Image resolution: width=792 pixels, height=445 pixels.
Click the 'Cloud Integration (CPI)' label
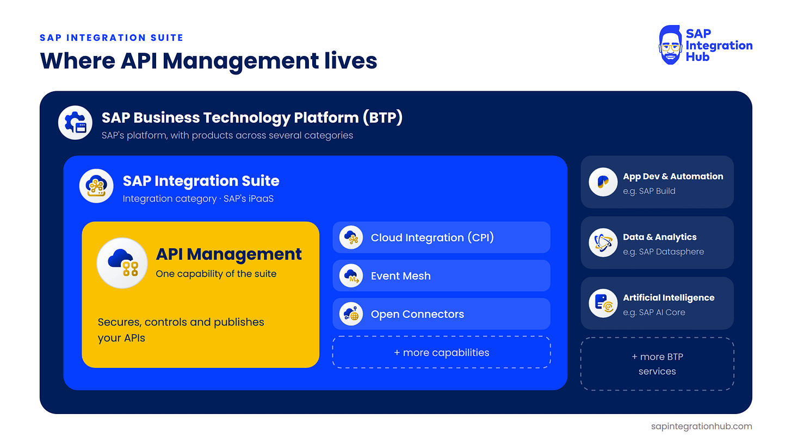pyautogui.click(x=432, y=237)
